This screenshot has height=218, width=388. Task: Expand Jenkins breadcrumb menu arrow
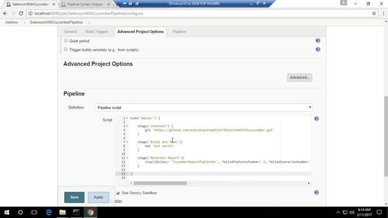click(x=24, y=22)
